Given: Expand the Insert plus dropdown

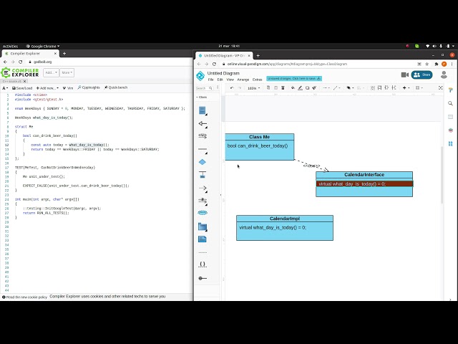Looking at the screenshot, I should [406, 87].
